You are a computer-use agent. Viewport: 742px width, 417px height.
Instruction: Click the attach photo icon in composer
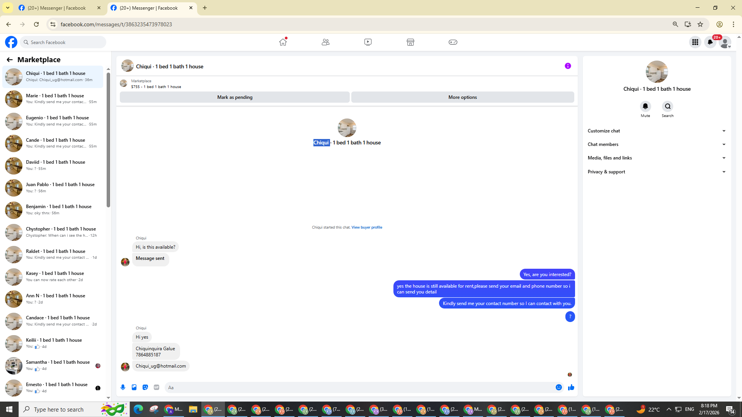tap(134, 387)
